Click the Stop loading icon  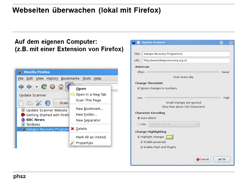(x=52, y=86)
